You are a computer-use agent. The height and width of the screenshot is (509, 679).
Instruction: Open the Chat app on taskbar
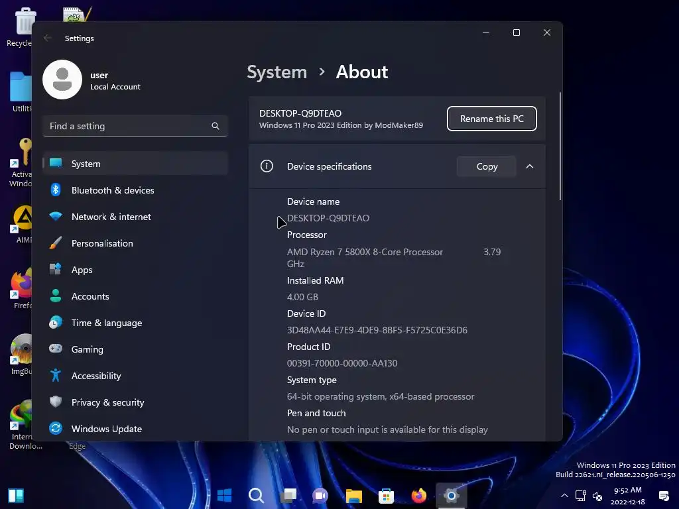[x=320, y=495]
